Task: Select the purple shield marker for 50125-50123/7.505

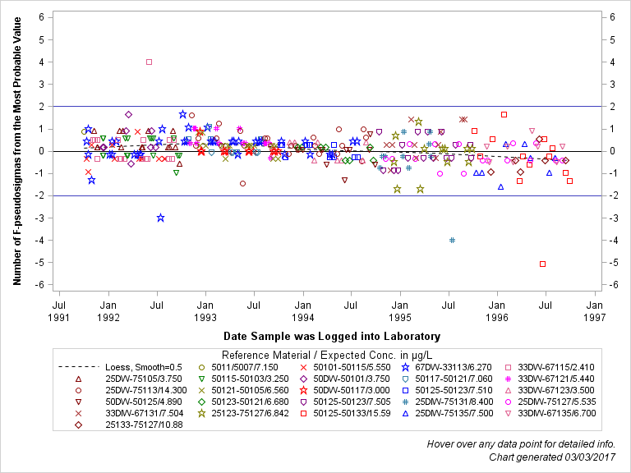Action: point(304,402)
